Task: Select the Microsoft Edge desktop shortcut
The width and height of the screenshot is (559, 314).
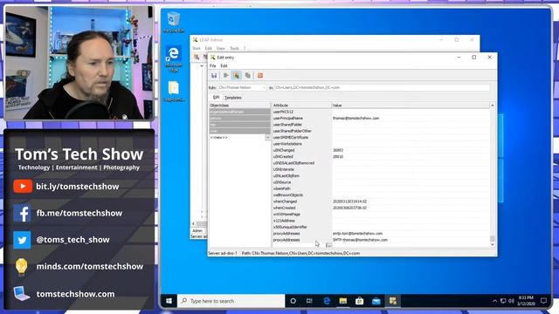Action: tap(174, 58)
